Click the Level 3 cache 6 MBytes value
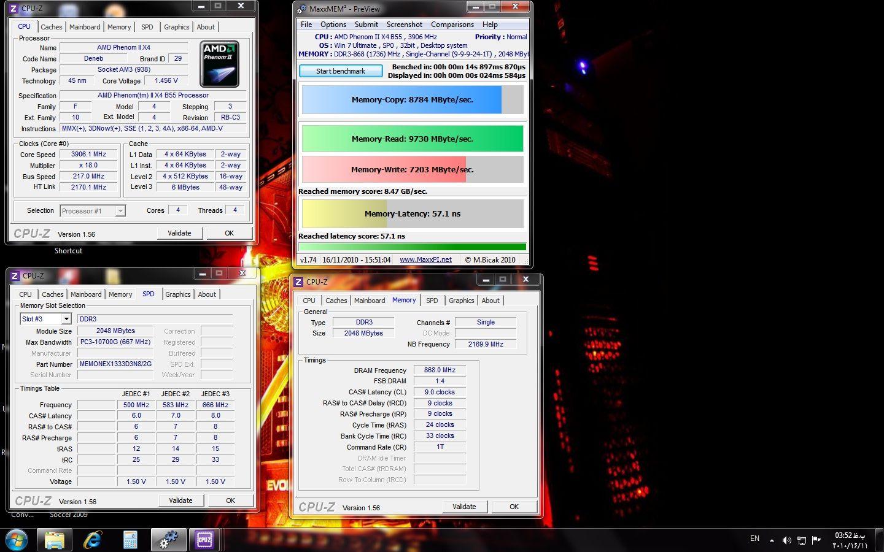Viewport: 884px width, 552px height. [185, 187]
